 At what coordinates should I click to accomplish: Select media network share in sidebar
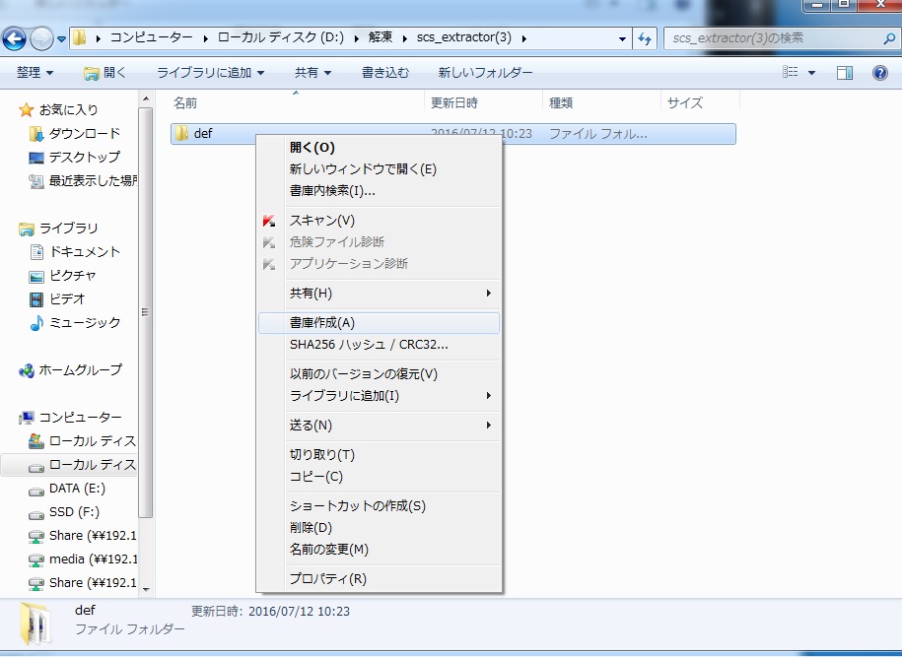[x=82, y=559]
